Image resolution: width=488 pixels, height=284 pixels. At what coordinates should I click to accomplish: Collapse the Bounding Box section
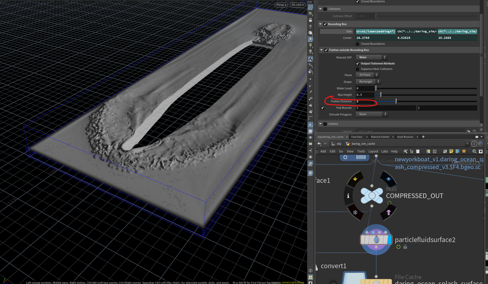point(320,24)
